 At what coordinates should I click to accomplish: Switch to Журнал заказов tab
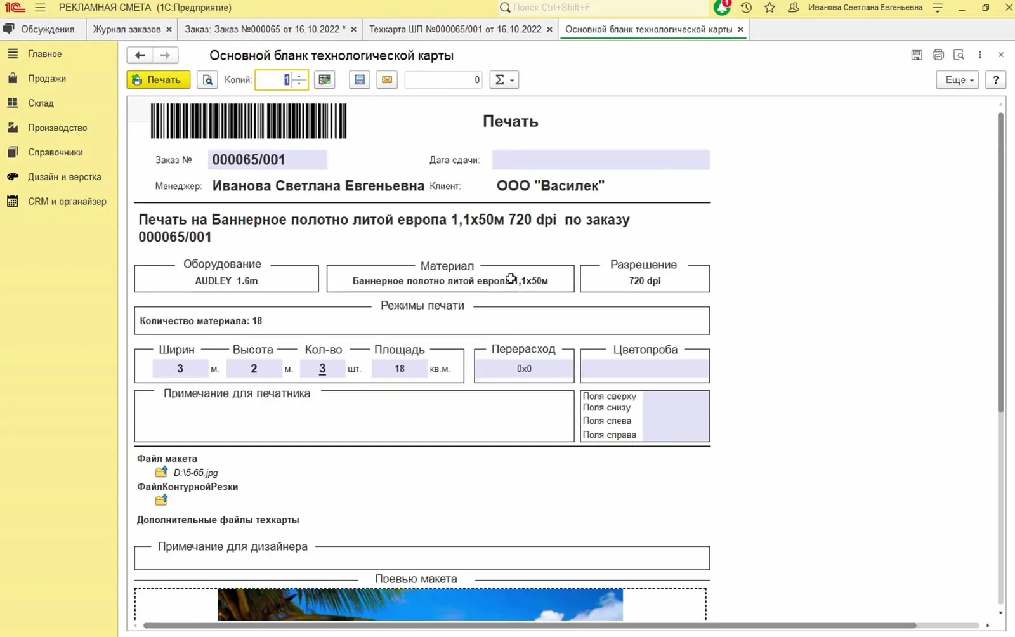127,29
